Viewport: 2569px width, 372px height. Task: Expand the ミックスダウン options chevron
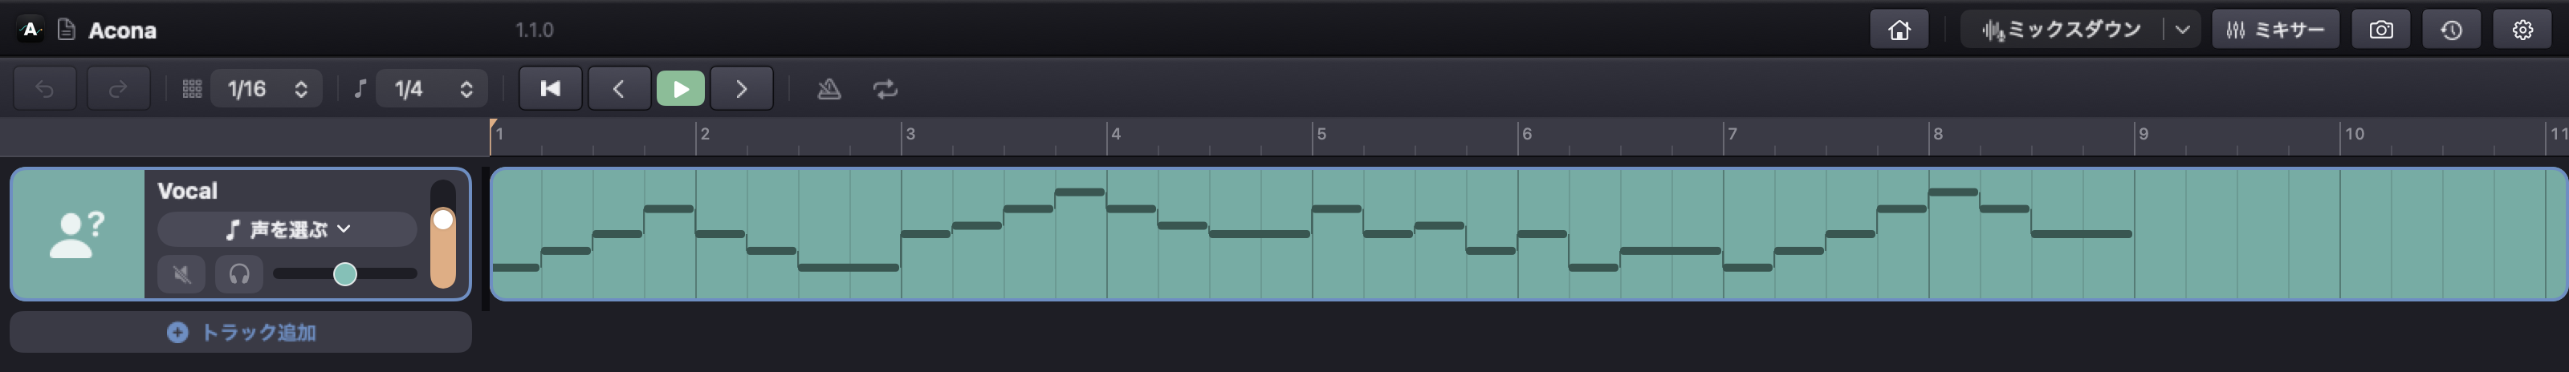2182,30
